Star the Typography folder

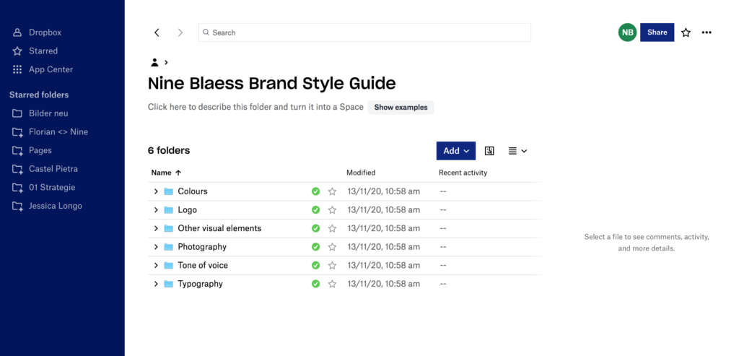tap(332, 284)
